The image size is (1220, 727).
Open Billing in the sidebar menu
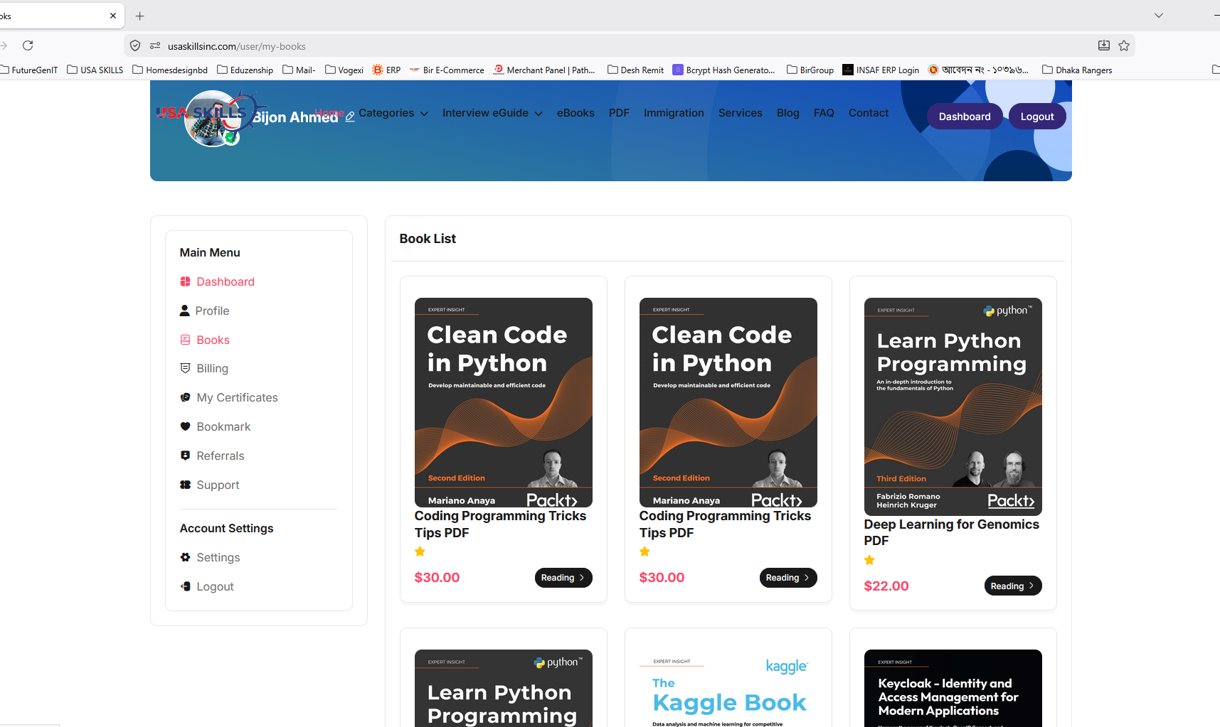point(204,368)
